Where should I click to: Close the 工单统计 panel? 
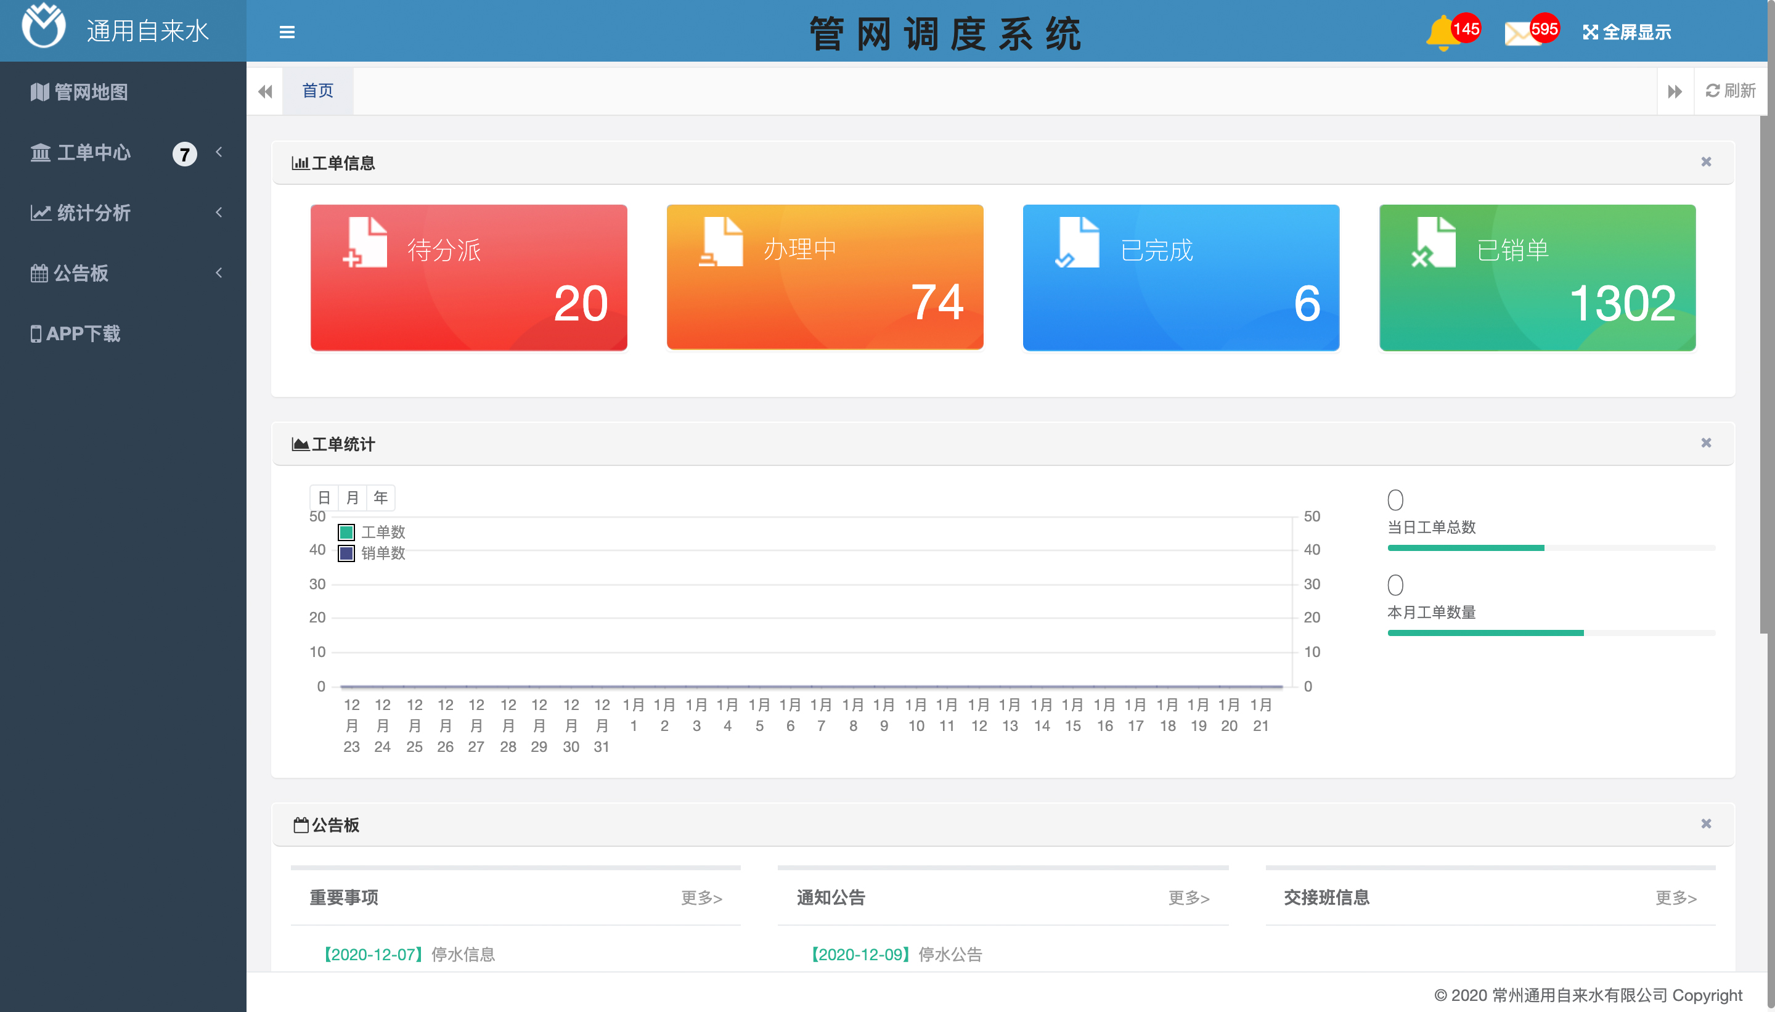1705,443
